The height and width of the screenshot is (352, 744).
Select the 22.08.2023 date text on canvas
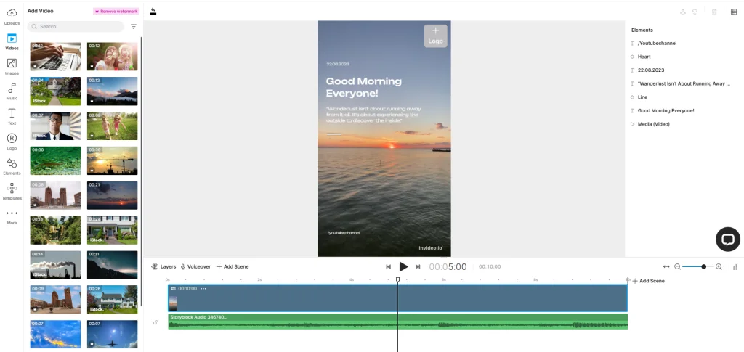pyautogui.click(x=338, y=64)
